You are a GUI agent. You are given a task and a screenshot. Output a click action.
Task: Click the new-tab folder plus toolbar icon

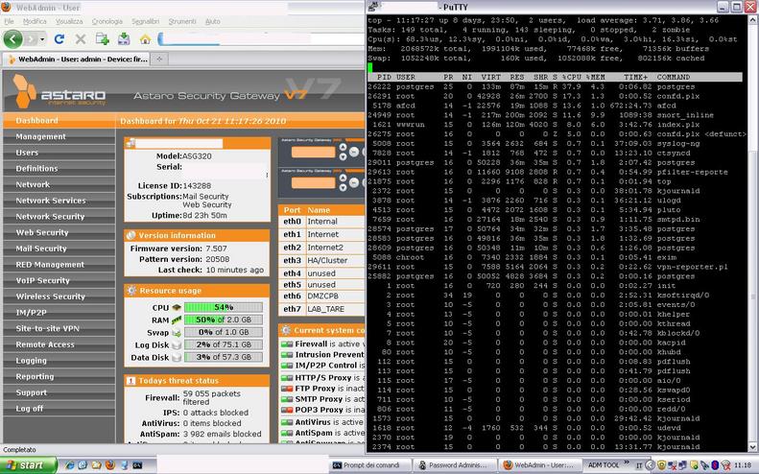[102, 39]
